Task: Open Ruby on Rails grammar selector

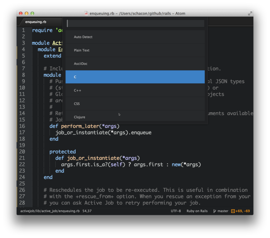Action: click(197, 211)
